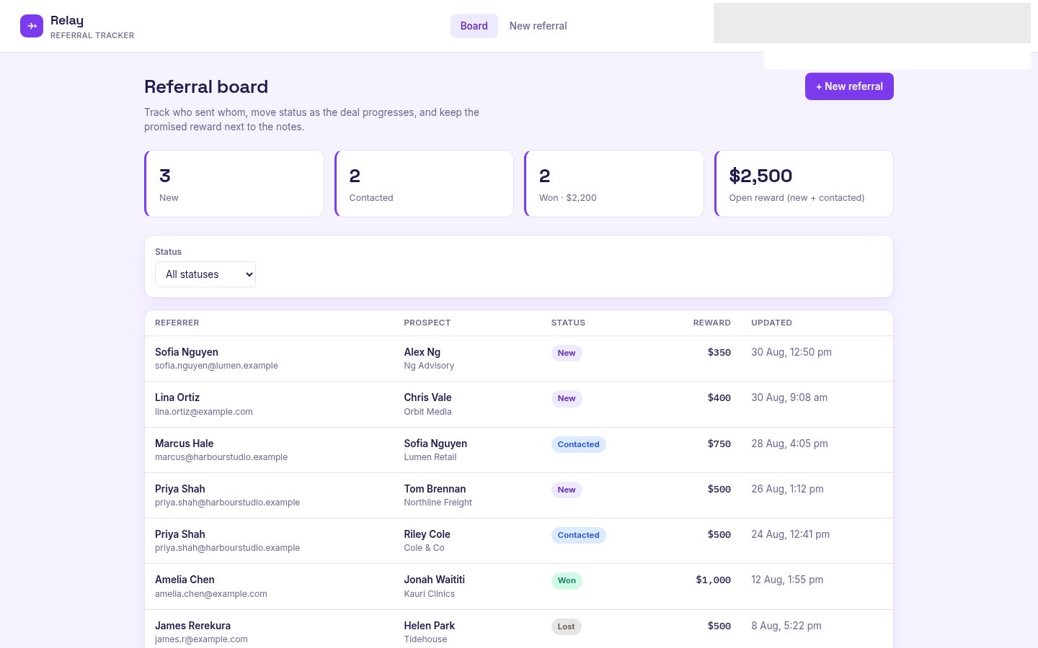This screenshot has width=1038, height=648.
Task: Open the Board tab
Action: 474,26
